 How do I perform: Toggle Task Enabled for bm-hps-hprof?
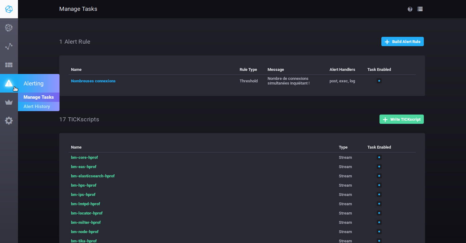coord(379,185)
